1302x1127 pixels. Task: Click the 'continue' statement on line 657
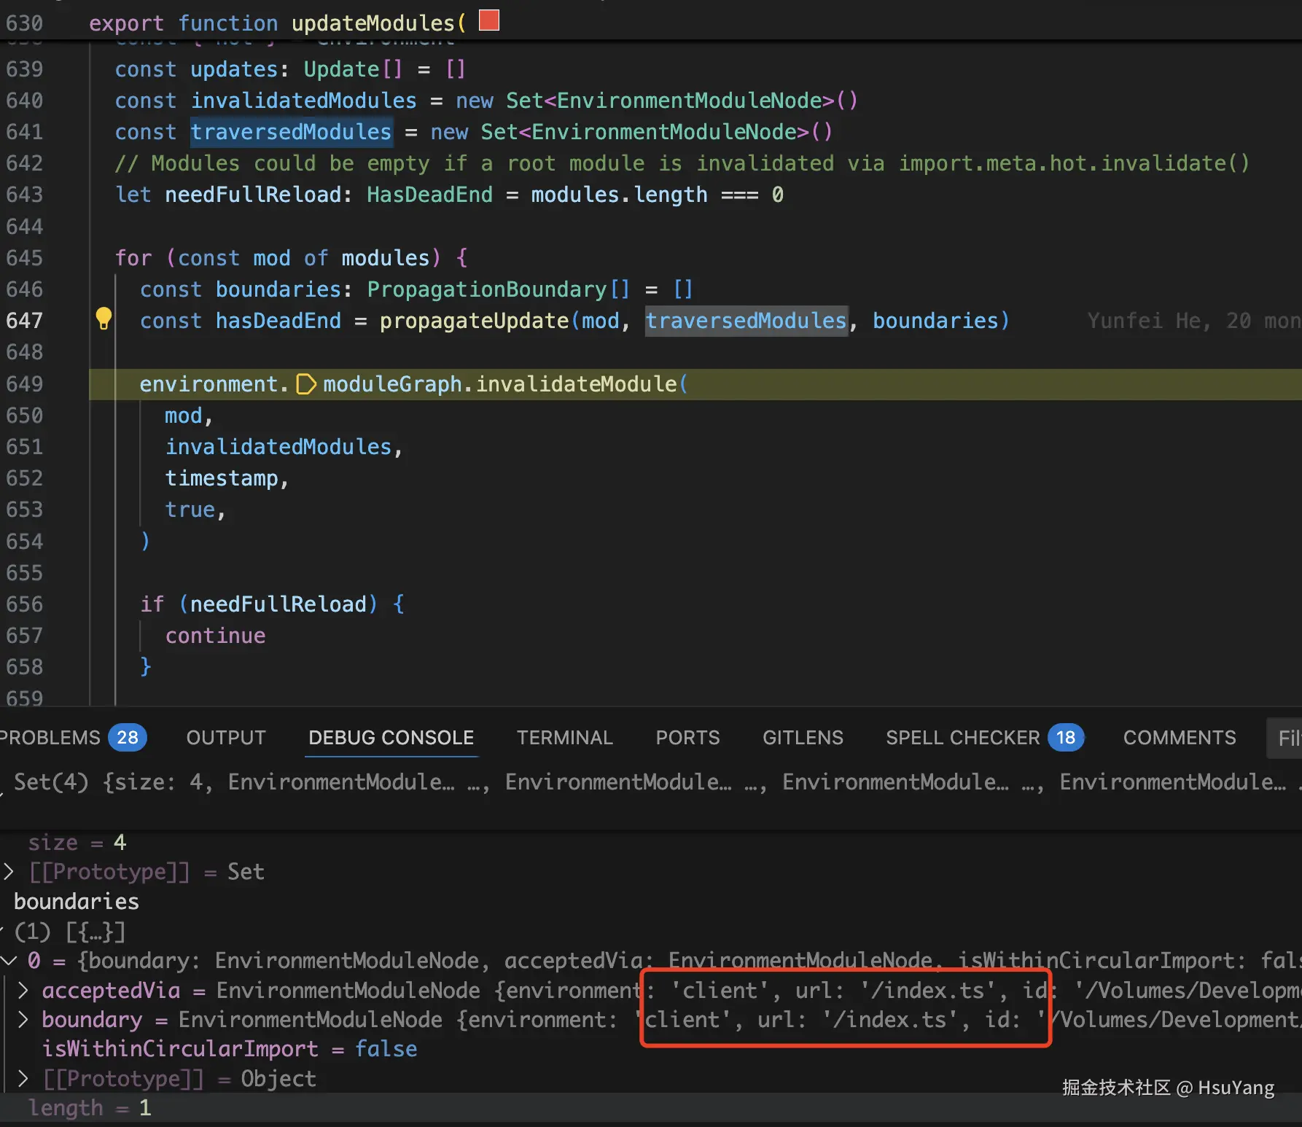(x=215, y=636)
